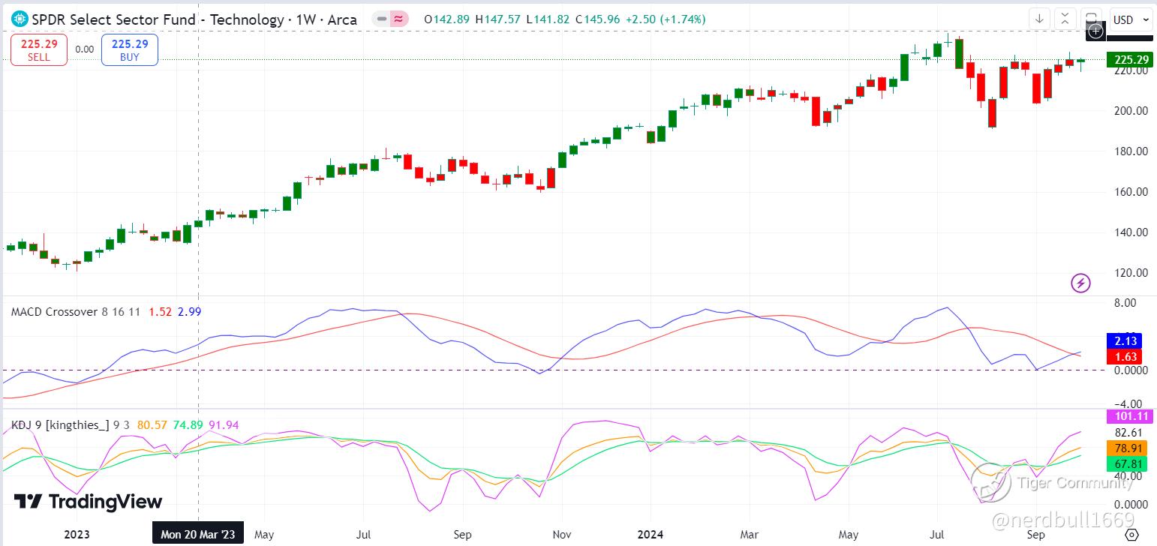1157x546 pixels.
Task: Click the L141.82 low value
Action: (x=547, y=19)
